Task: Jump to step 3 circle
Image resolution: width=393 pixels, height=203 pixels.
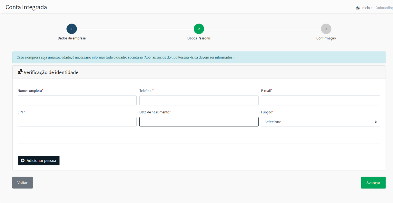Action: 326,29
